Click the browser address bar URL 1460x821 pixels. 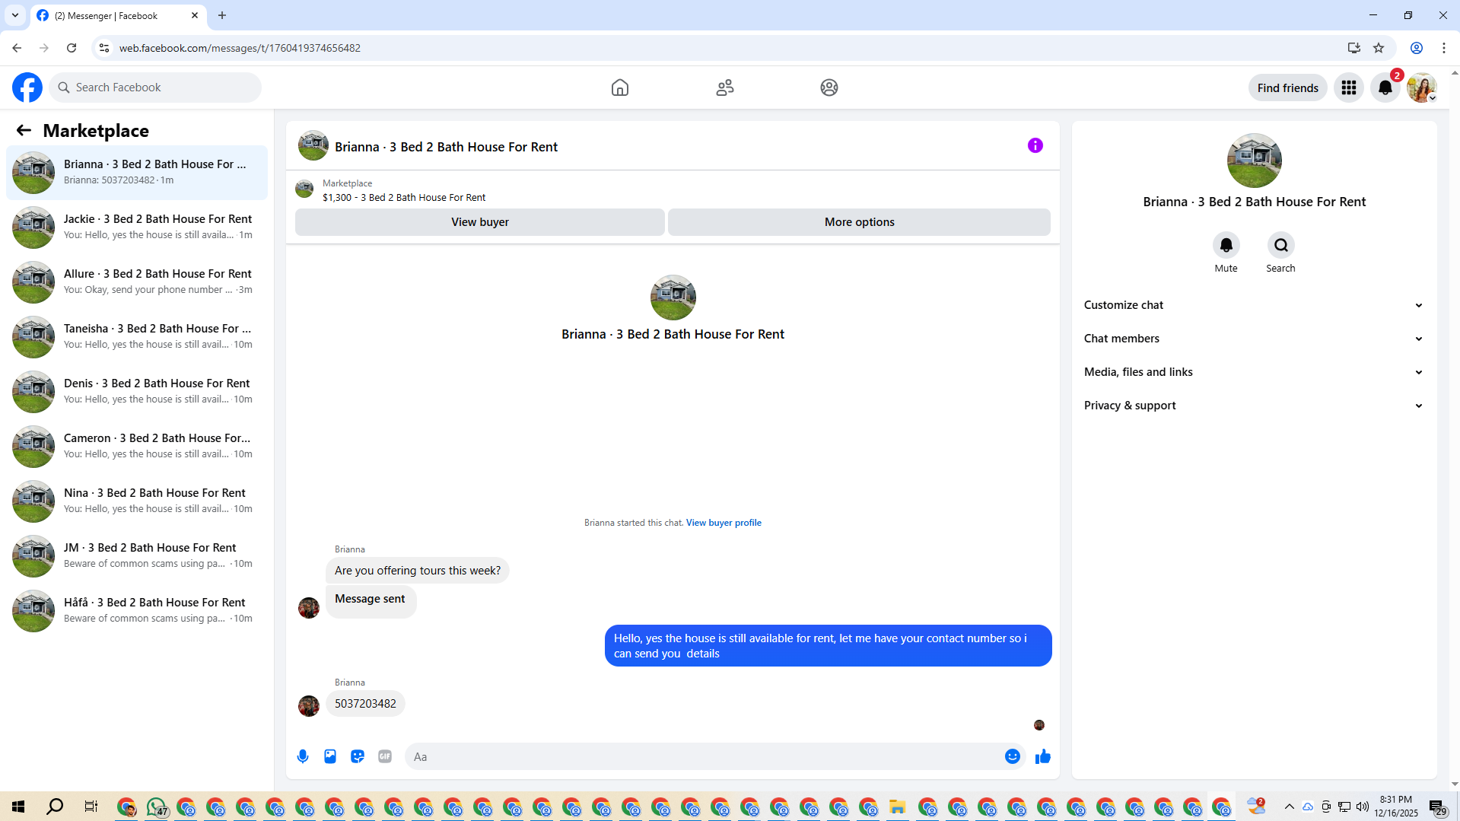tap(240, 48)
